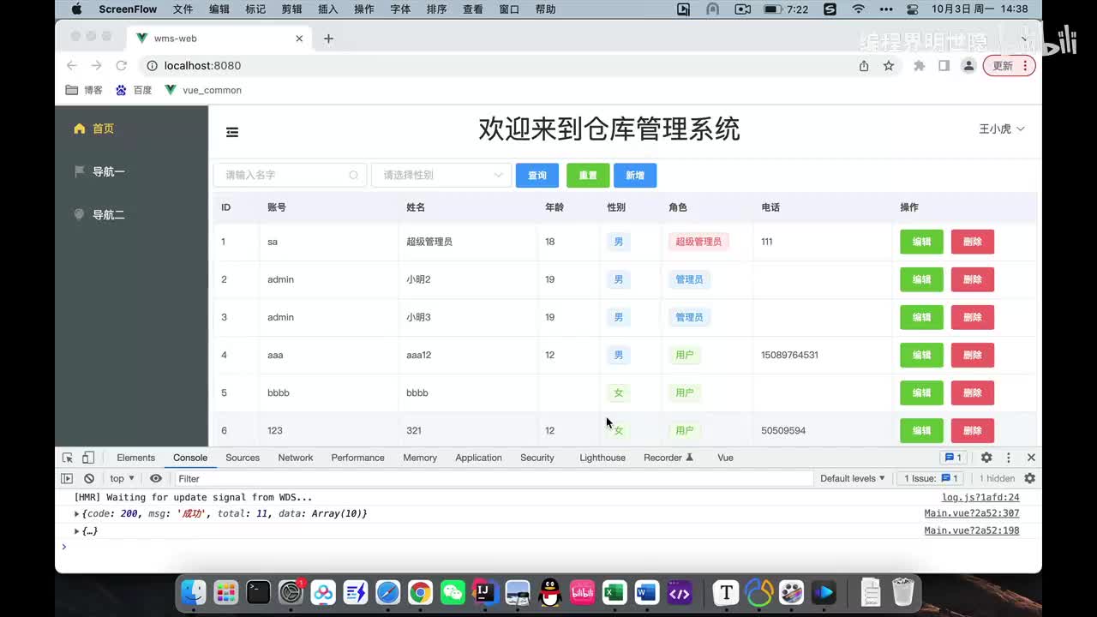The width and height of the screenshot is (1097, 617).
Task: Open Application DevTools tab
Action: coord(478,458)
